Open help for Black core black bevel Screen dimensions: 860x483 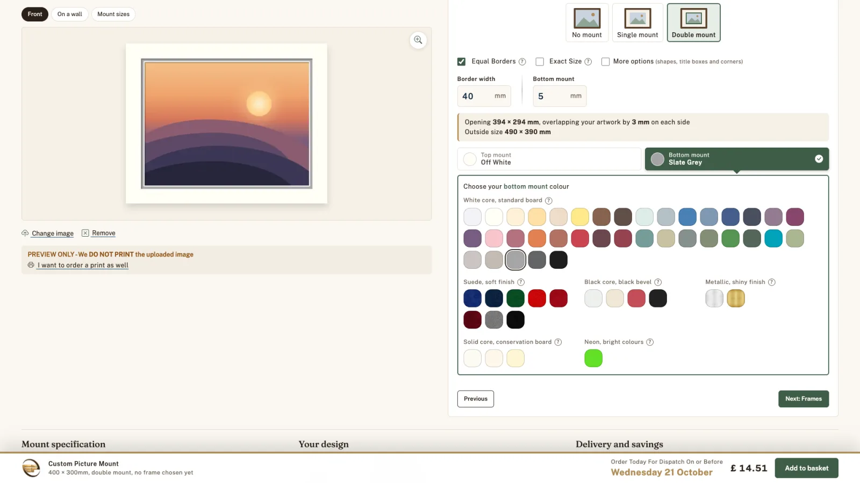[658, 282]
